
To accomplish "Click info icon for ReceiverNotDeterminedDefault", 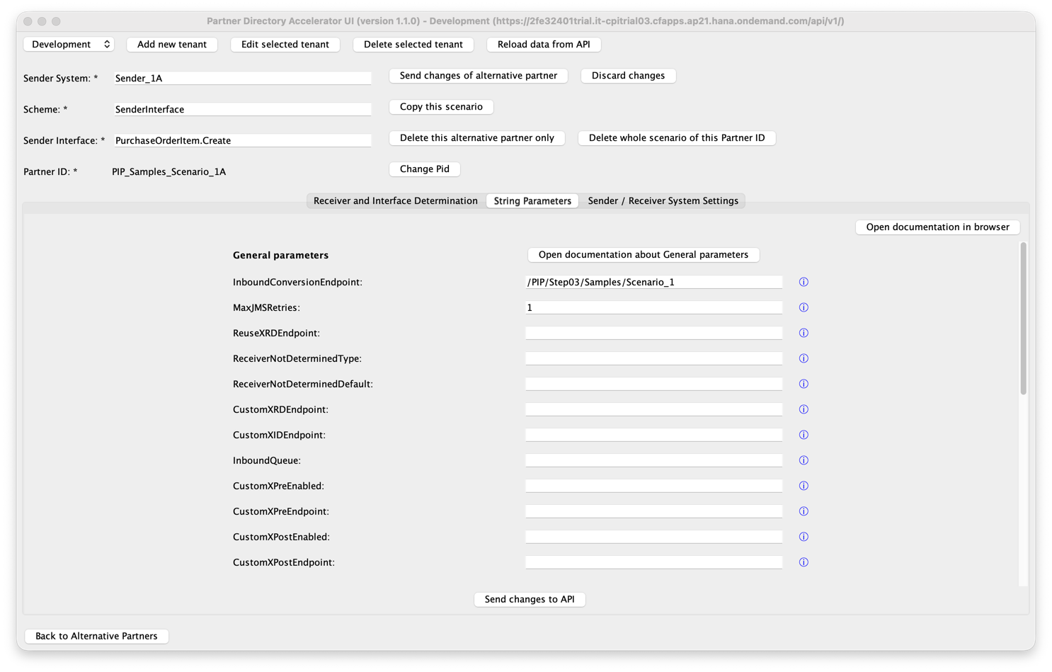I will click(x=804, y=384).
